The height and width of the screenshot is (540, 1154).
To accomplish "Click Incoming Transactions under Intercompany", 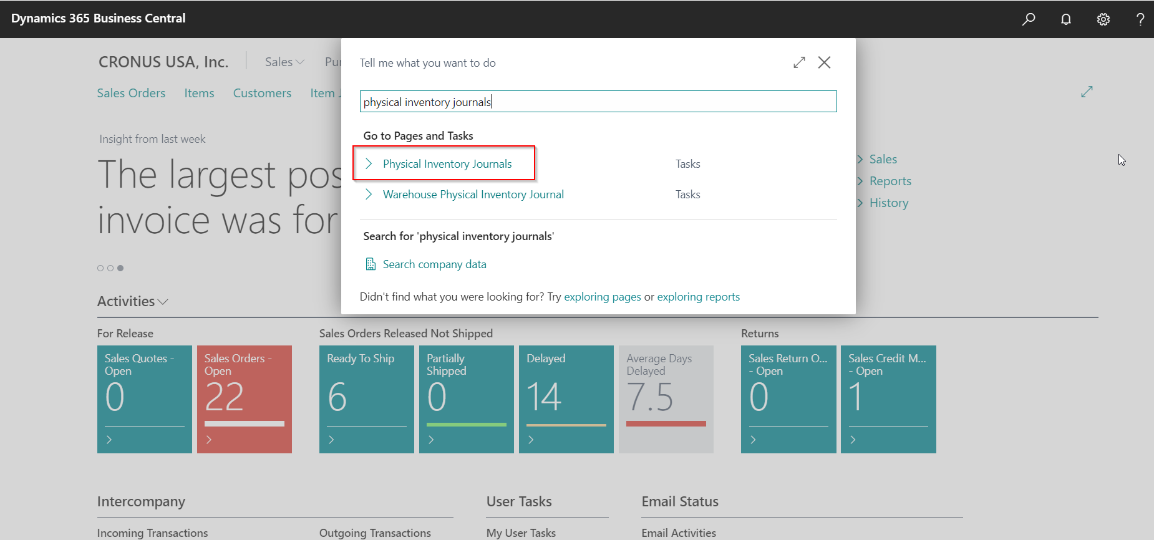I will pyautogui.click(x=152, y=533).
